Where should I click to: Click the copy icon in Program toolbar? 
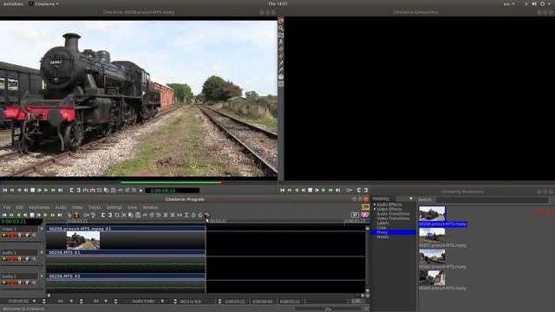131,215
